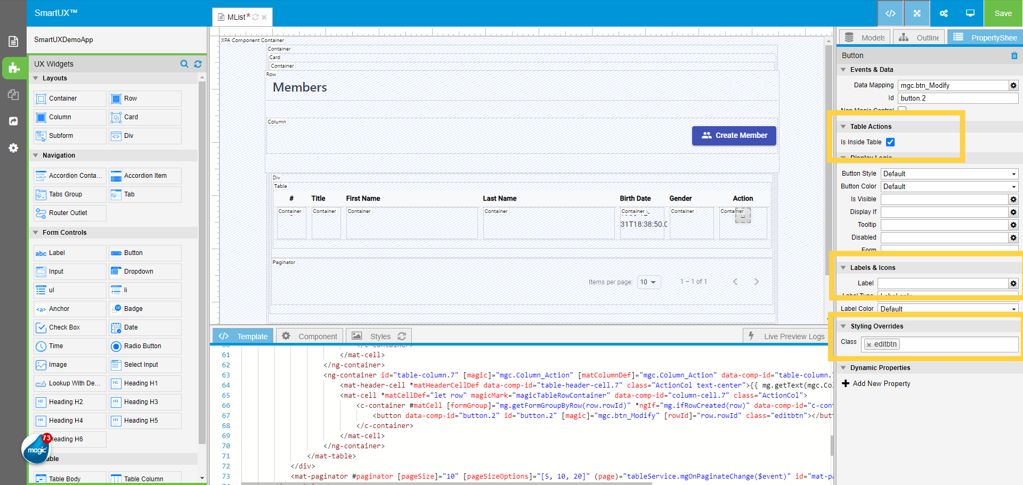Switch to the Component tab

coord(309,336)
